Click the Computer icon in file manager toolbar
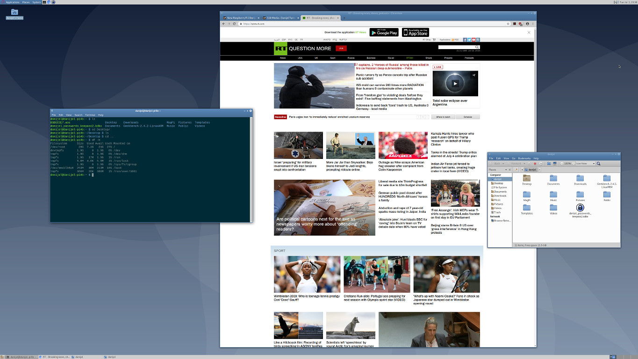This screenshot has height=359, width=638. [555, 164]
